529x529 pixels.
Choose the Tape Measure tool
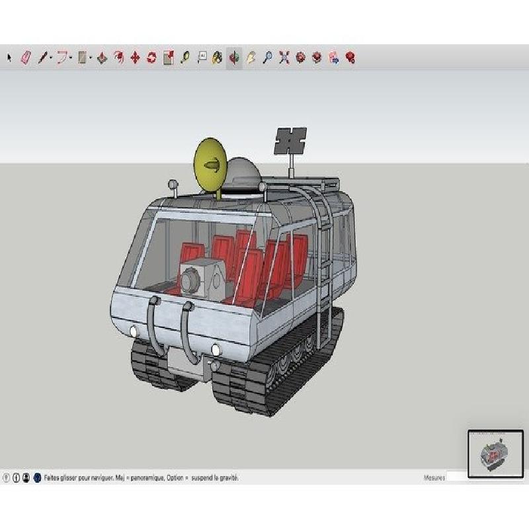(x=185, y=58)
